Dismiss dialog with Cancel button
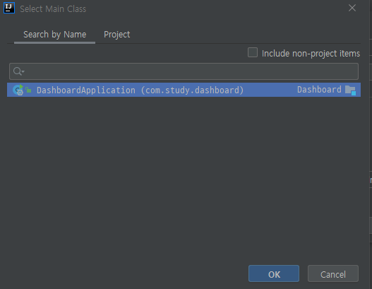The height and width of the screenshot is (289, 372). pyautogui.click(x=333, y=273)
